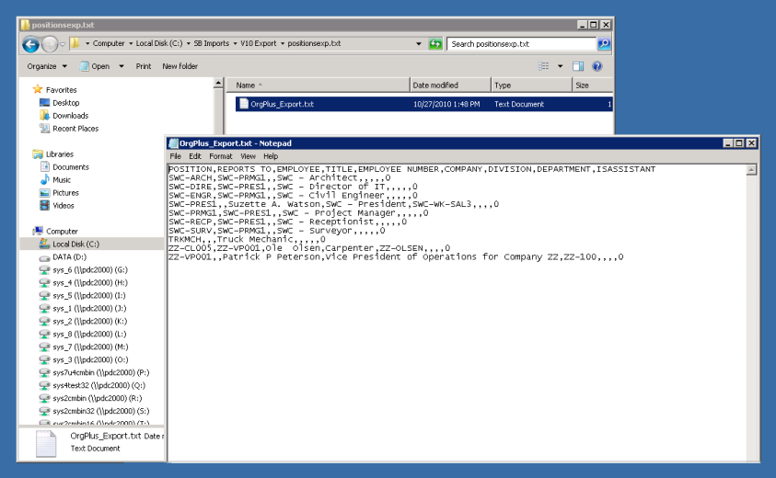Change view using the views icon
This screenshot has width=776, height=478.
click(x=543, y=66)
